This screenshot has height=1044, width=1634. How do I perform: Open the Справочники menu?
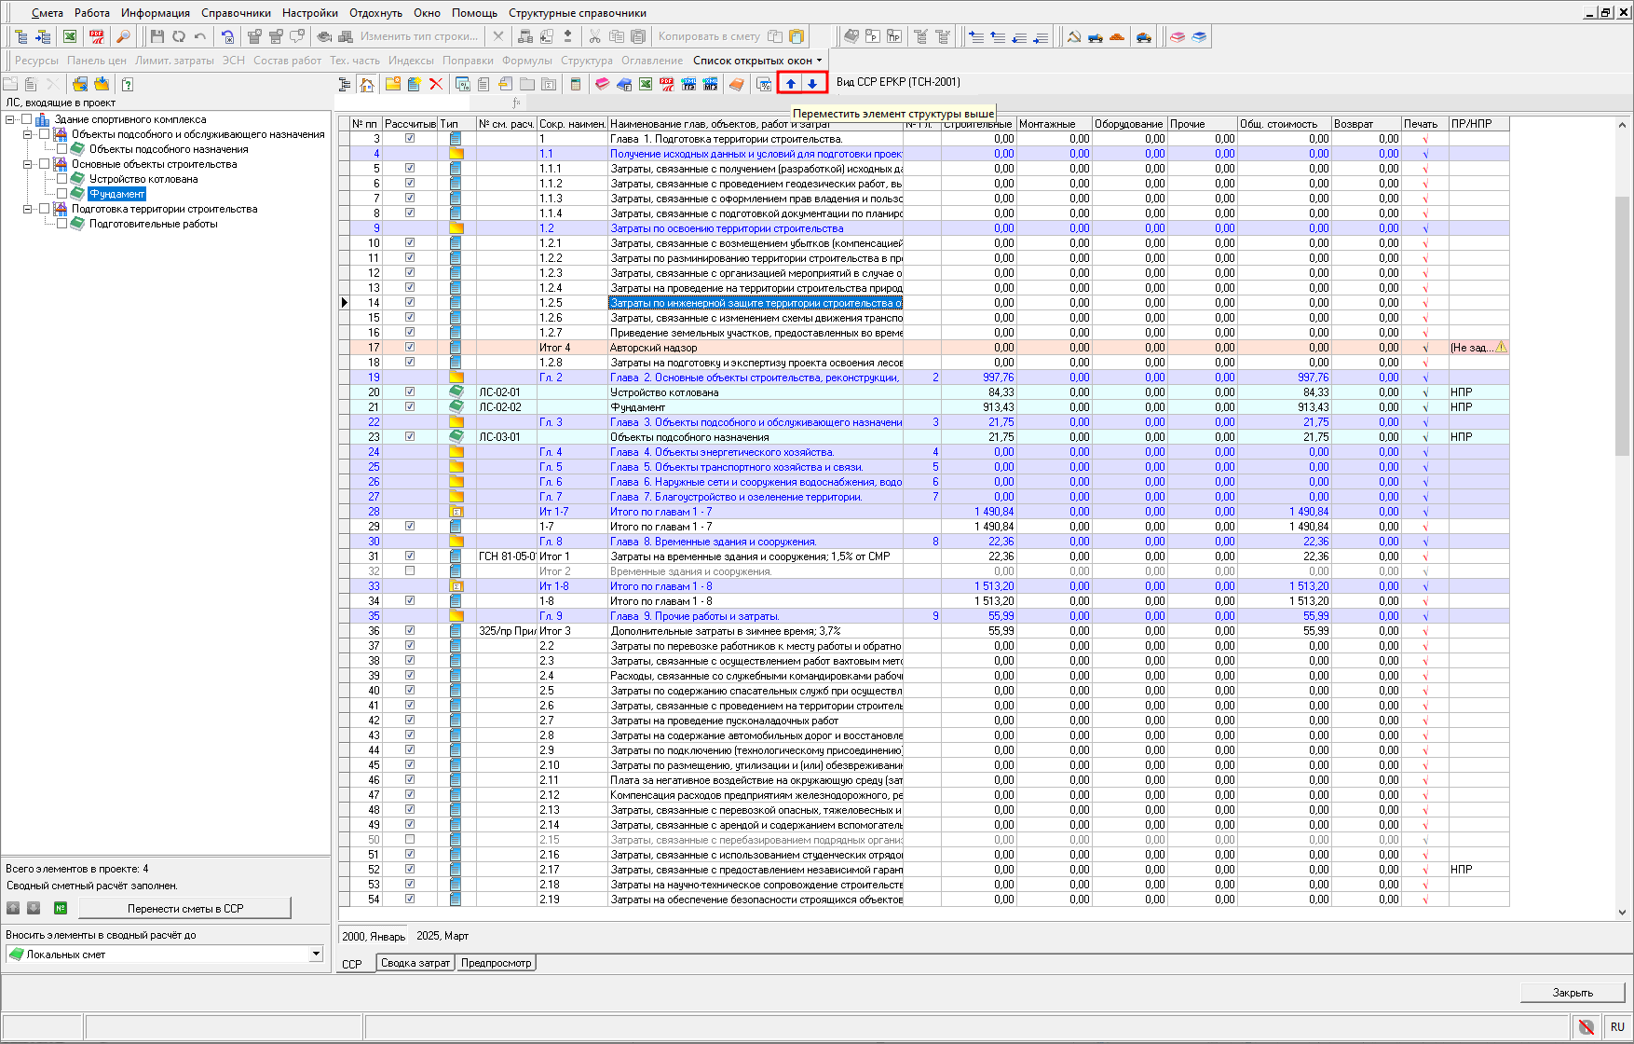click(x=236, y=13)
